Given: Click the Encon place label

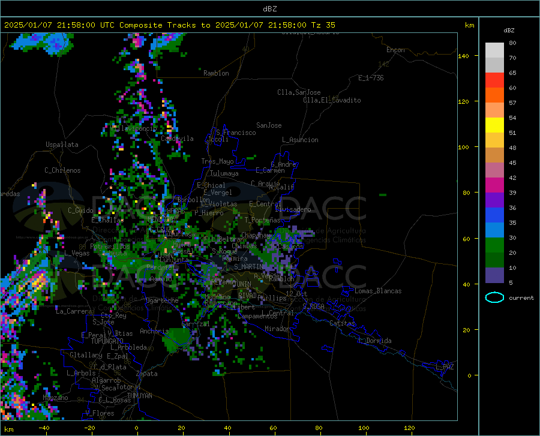Looking at the screenshot, I should [395, 50].
